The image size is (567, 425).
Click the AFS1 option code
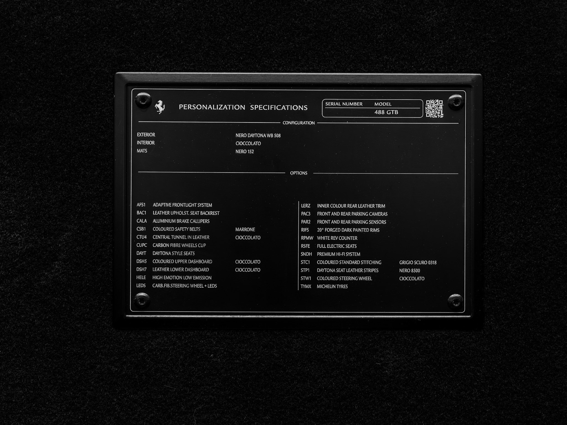[141, 205]
